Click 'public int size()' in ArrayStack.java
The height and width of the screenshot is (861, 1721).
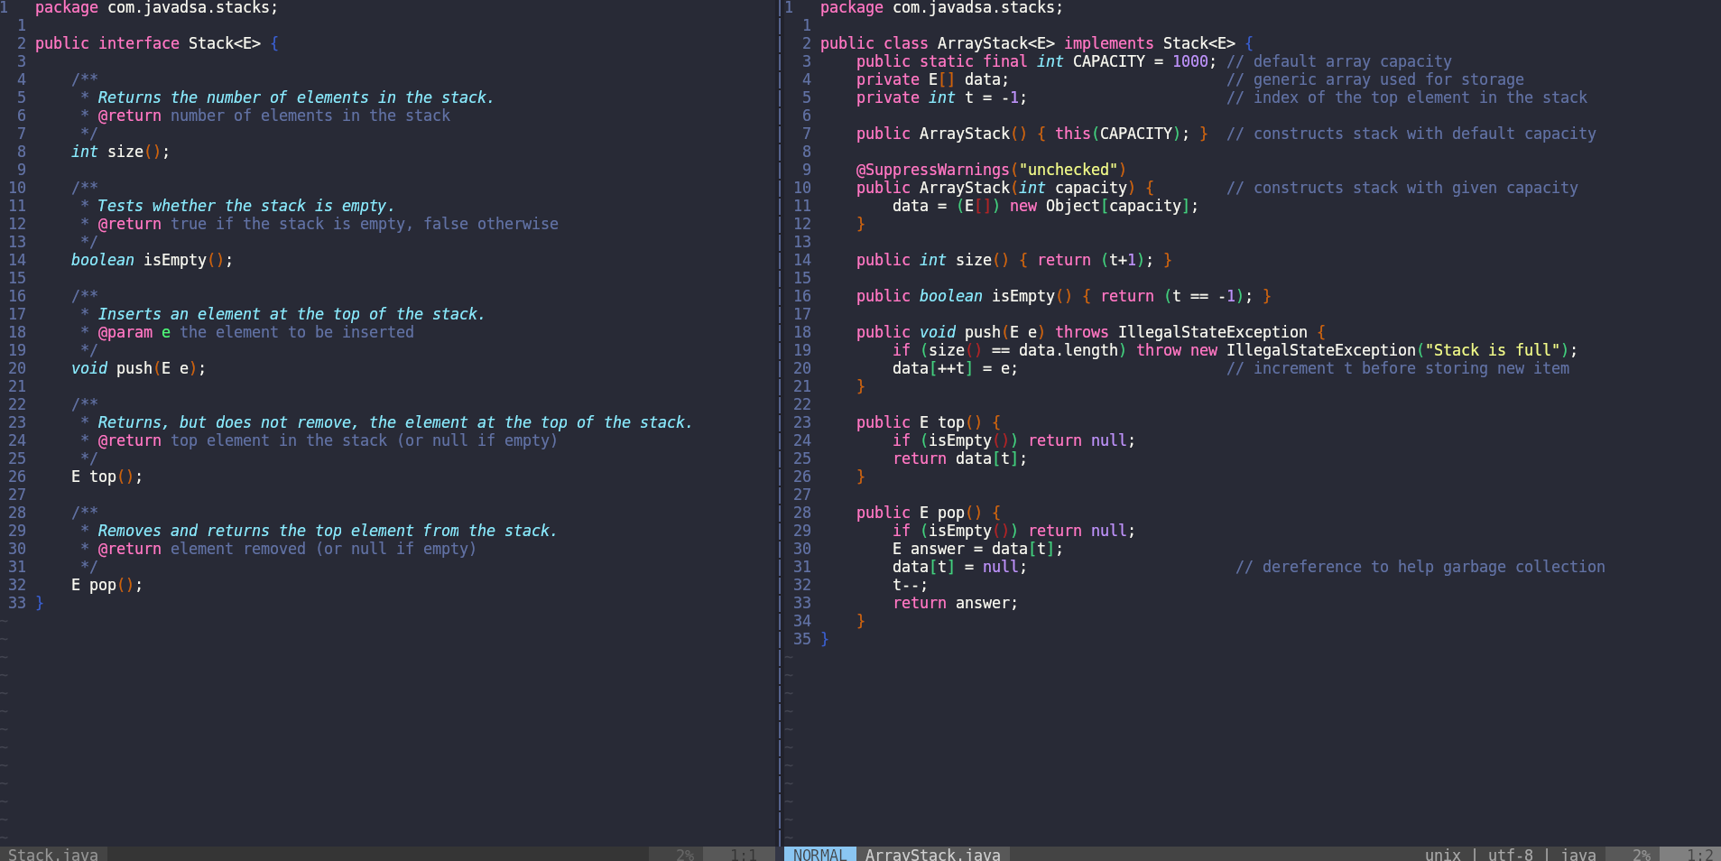pyautogui.click(x=933, y=260)
